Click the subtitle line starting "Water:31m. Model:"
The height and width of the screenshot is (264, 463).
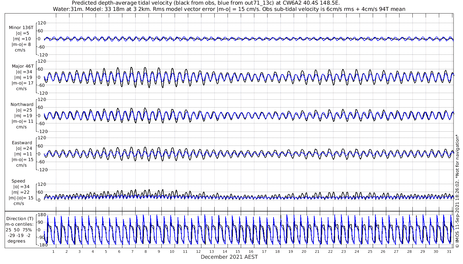(229, 9)
